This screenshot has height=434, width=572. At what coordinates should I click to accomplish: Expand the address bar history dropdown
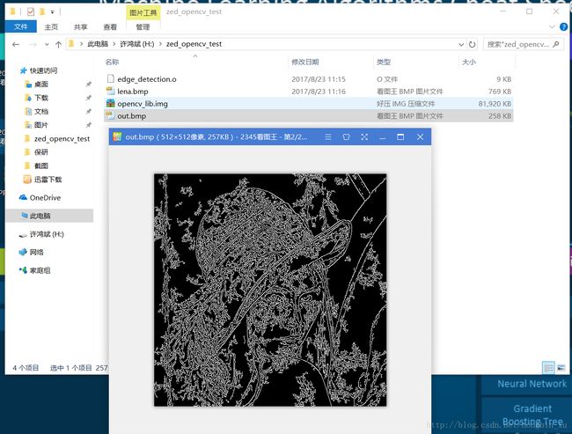[461, 45]
